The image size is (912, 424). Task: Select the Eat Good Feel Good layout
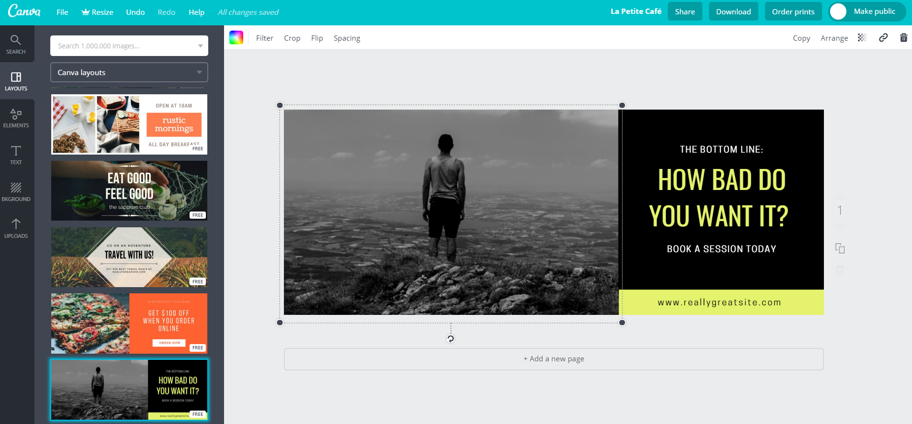coord(129,190)
